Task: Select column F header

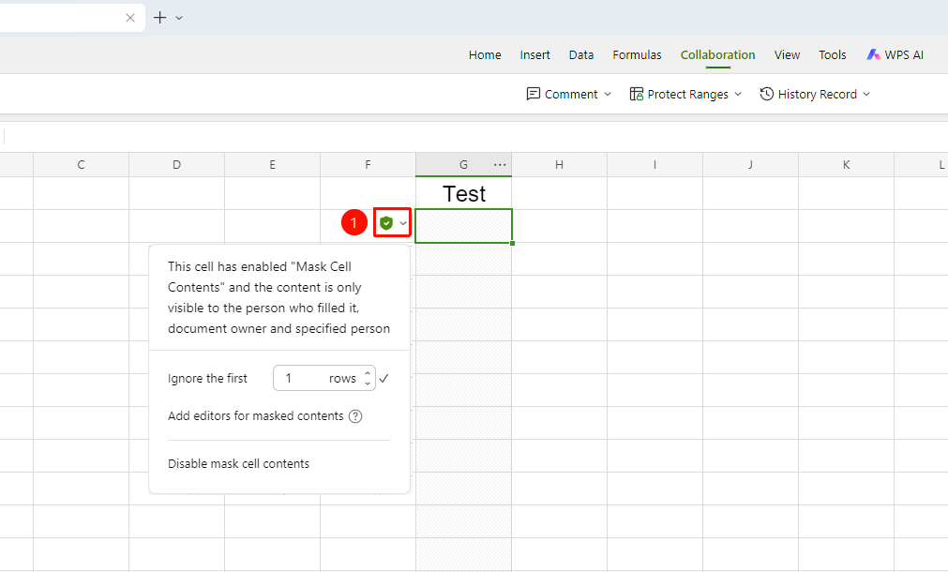Action: (x=369, y=164)
